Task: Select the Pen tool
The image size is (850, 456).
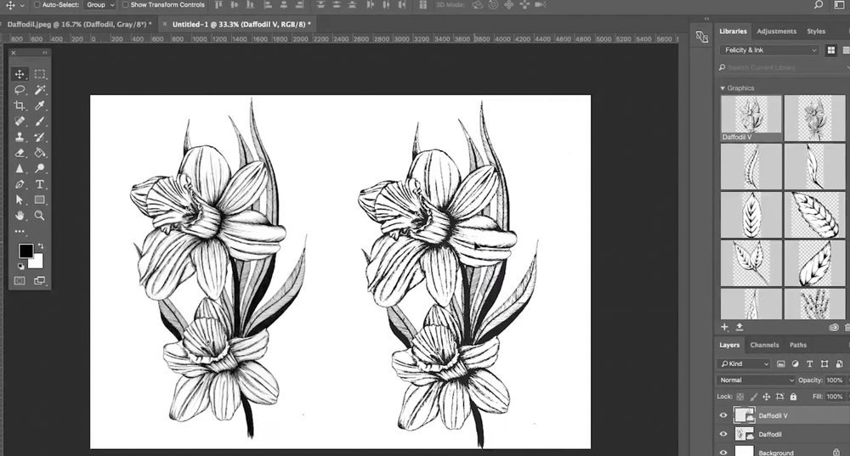Action: [20, 184]
